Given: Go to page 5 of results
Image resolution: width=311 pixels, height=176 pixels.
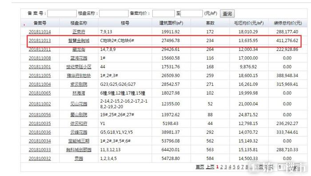Looking at the screenshot, I should 234,167.
